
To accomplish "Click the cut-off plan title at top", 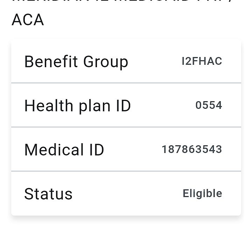I will (122, 2).
